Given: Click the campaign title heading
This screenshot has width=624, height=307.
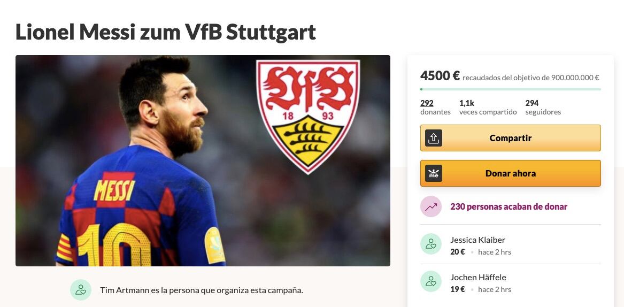Looking at the screenshot, I should 166,32.
